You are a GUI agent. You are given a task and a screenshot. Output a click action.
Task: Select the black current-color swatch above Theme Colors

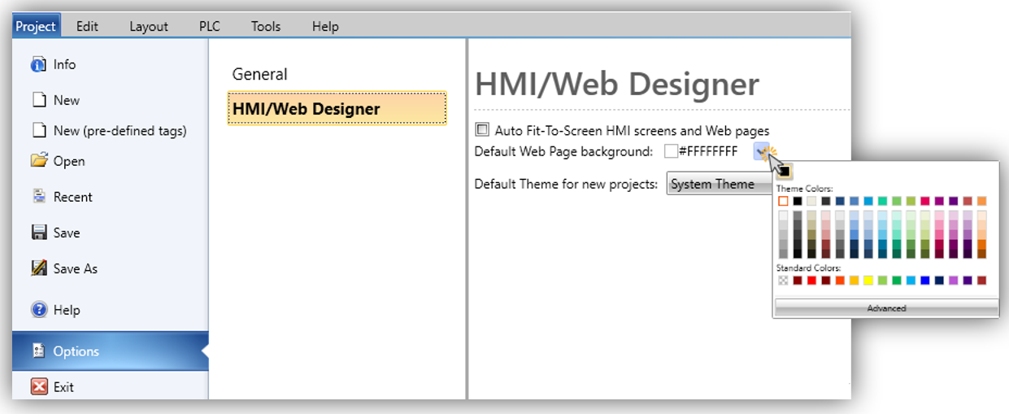tap(785, 171)
